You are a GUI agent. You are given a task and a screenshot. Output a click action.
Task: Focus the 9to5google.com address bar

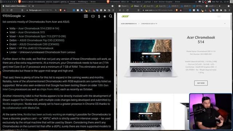coord(41,10)
